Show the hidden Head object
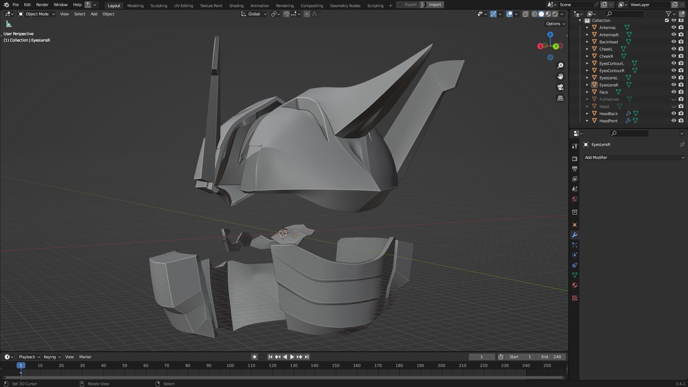688x387 pixels. tap(674, 107)
